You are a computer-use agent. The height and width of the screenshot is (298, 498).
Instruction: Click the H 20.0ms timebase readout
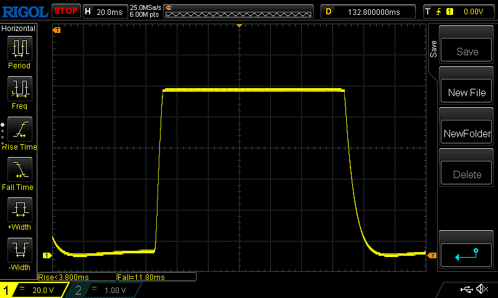(105, 12)
